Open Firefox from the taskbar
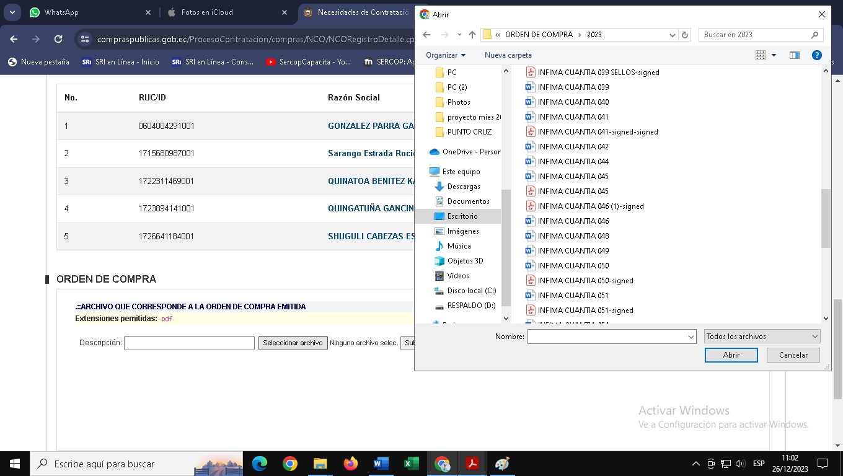The image size is (843, 476). 350,464
